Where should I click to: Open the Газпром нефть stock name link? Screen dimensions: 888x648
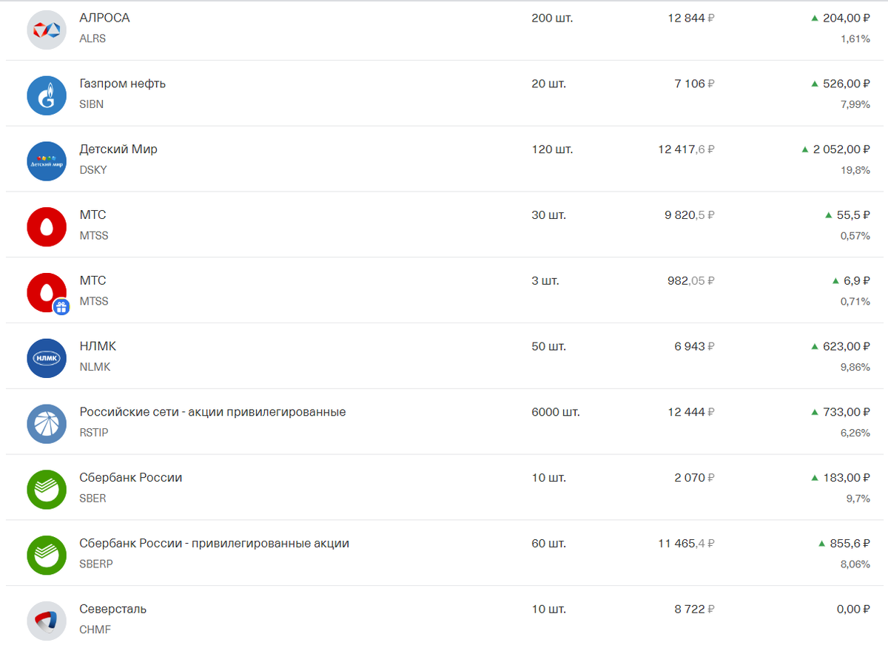point(123,84)
